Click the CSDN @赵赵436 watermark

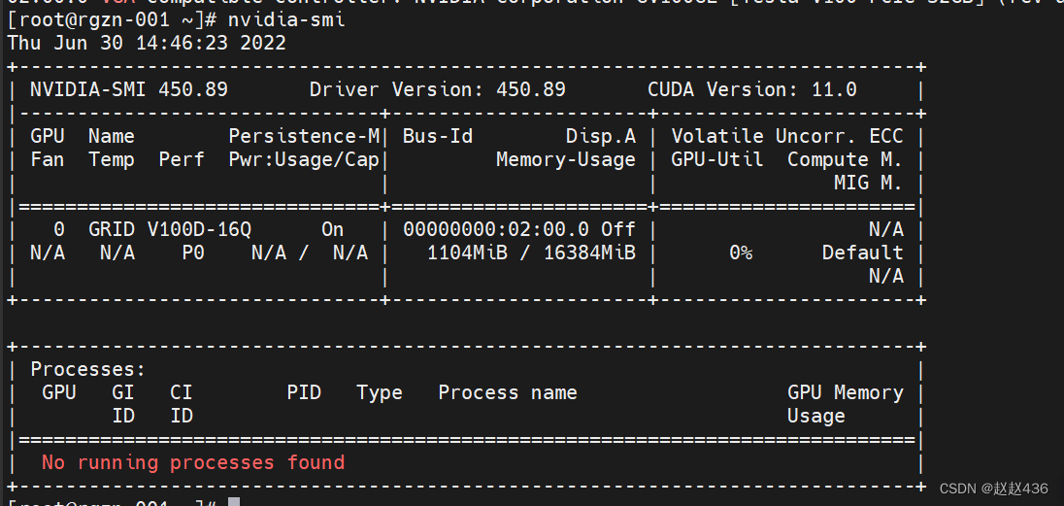pos(993,489)
